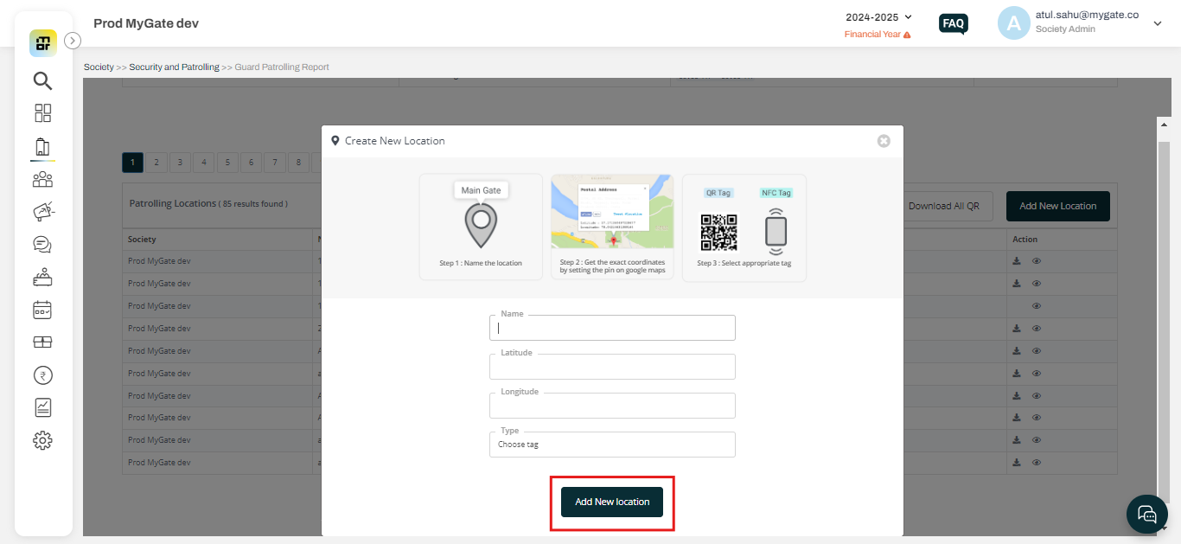This screenshot has width=1181, height=544.
Task: Expand the user account menu chevron
Action: point(1158,24)
